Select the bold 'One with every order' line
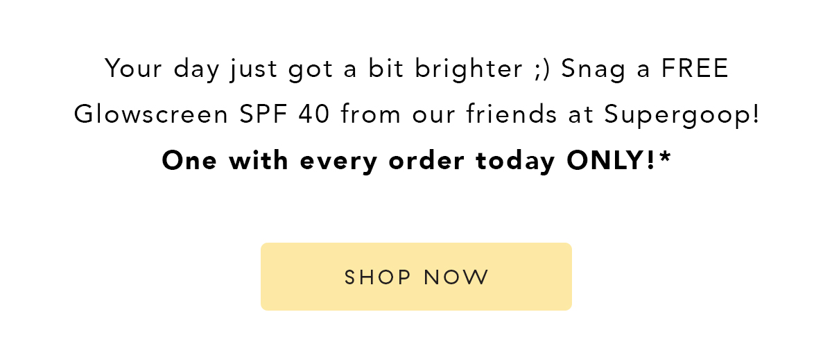This screenshot has height=364, width=832. (416, 161)
